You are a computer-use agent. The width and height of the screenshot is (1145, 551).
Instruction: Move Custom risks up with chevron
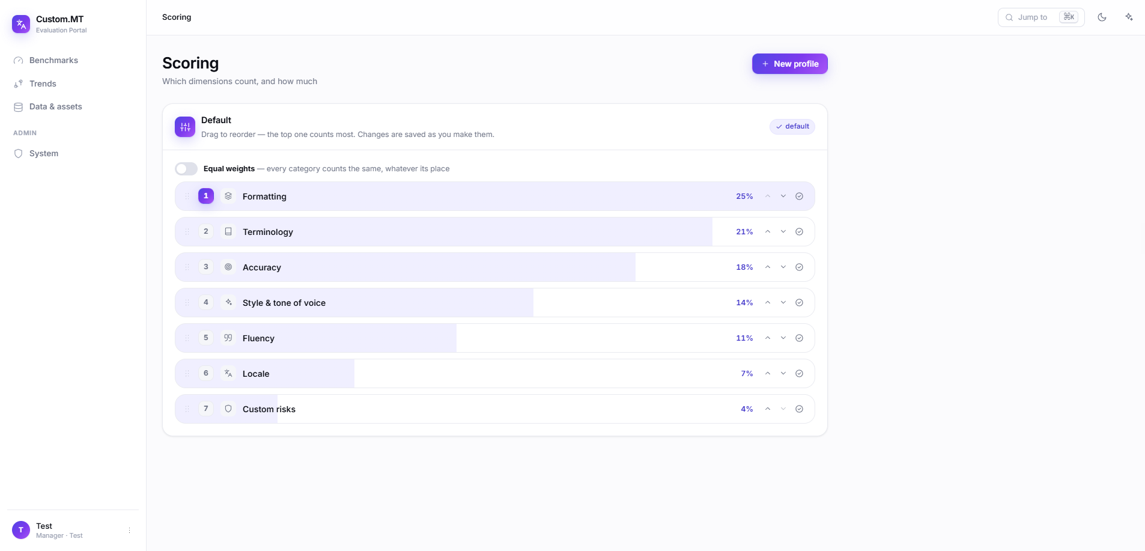tap(768, 409)
